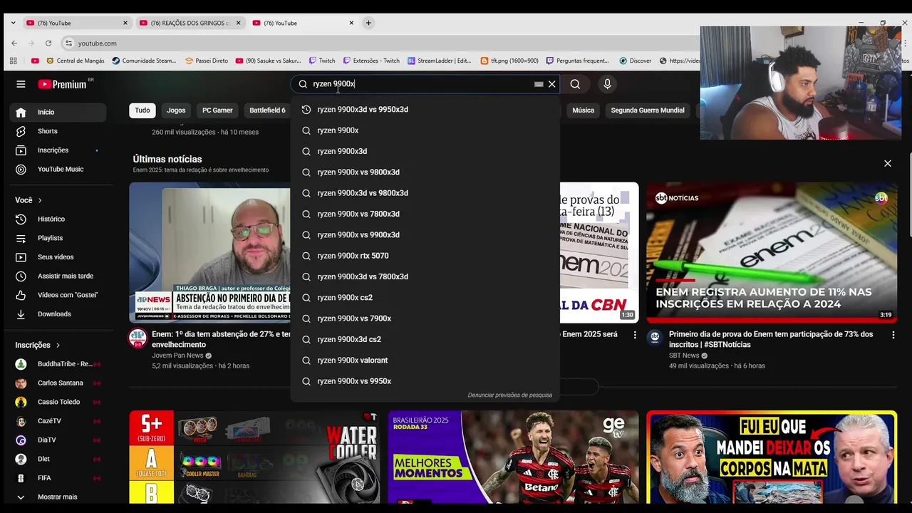Open Brasileirão Melhores Momentos thumbnail

513,457
